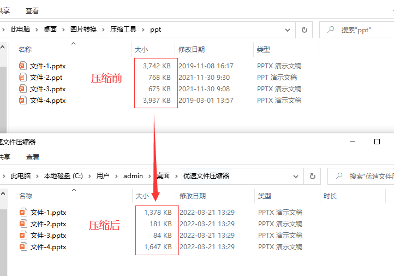This screenshot has height=276, width=394.
Task: Click 文件-3.pptx icon in 优速文件压缩器 window
Action: 23,235
